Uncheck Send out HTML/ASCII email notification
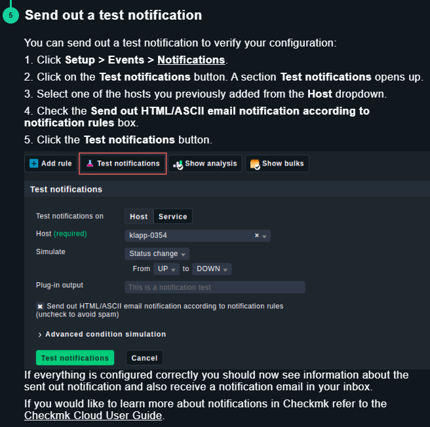Image resolution: width=430 pixels, height=427 pixels. click(x=40, y=306)
